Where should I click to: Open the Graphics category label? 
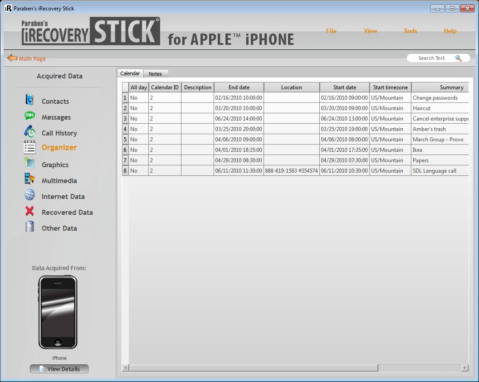[55, 165]
